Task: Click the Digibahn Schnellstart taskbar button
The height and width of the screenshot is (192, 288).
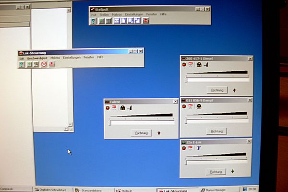Action: coord(53,190)
